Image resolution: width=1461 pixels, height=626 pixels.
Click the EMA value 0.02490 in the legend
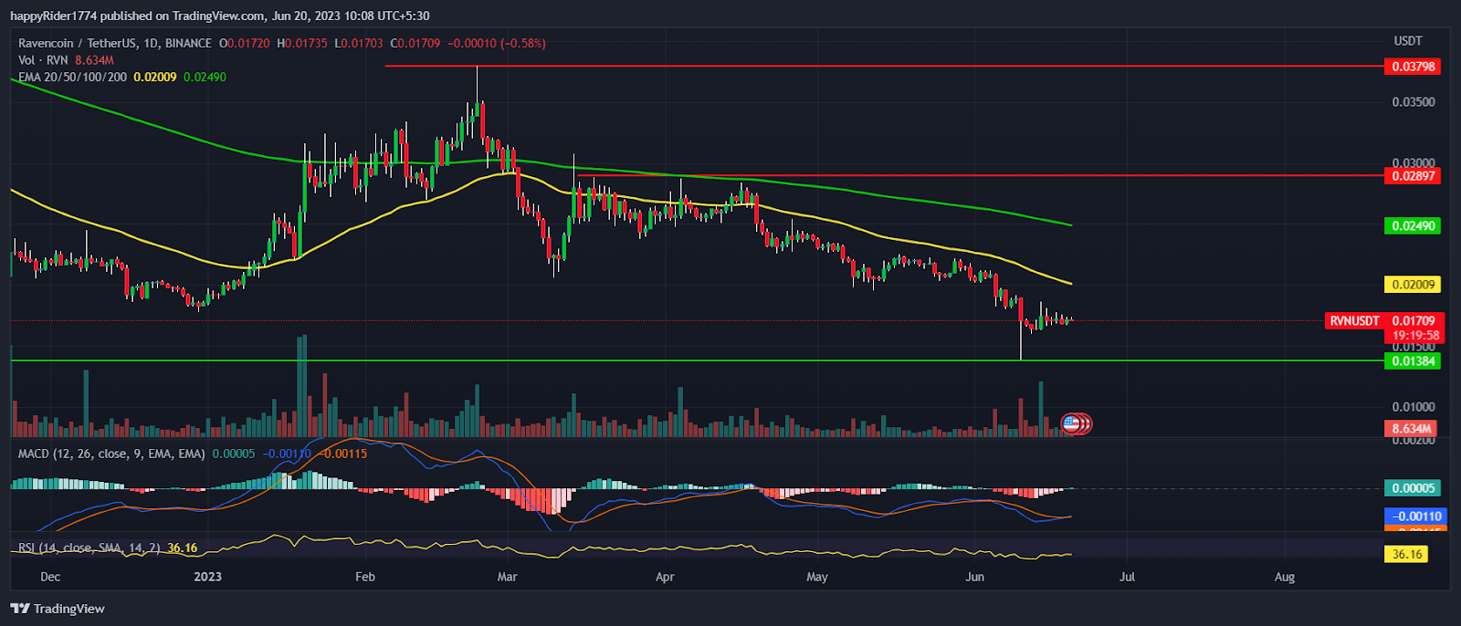tap(205, 77)
